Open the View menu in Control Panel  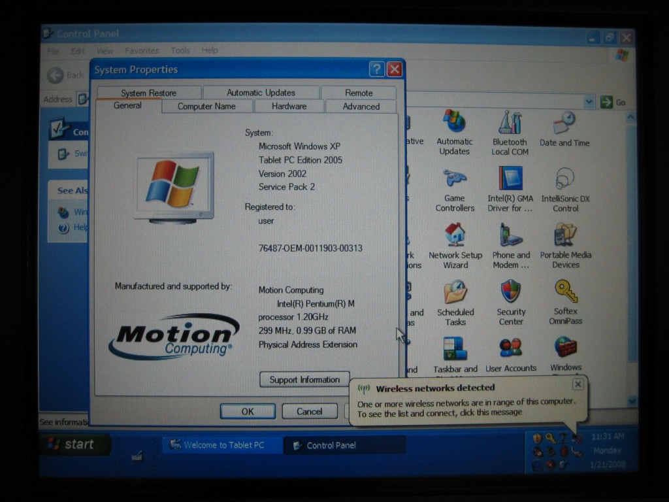coord(105,51)
